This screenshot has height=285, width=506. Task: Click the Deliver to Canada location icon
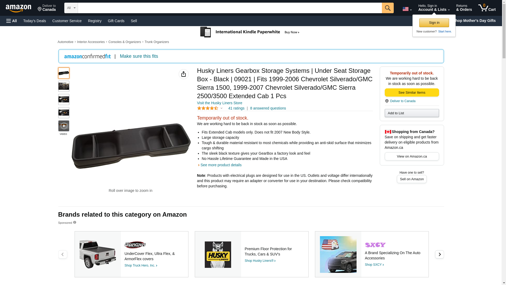tap(387, 101)
